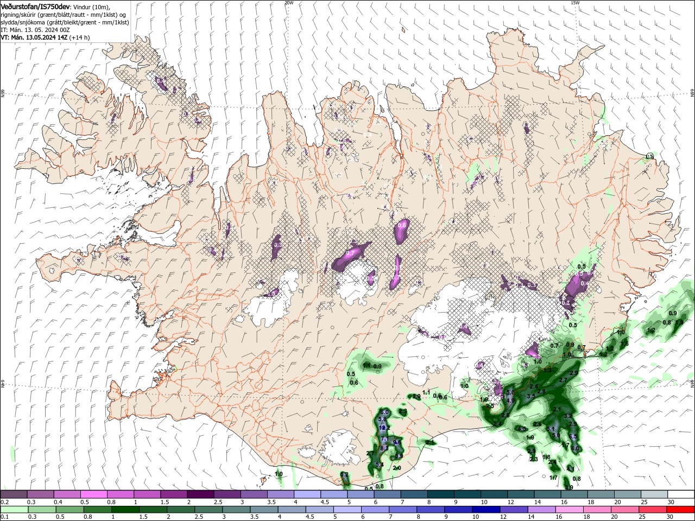This screenshot has height=521, width=695.
Task: Click the 4.0 rainfall value on the map
Action: 576,449
